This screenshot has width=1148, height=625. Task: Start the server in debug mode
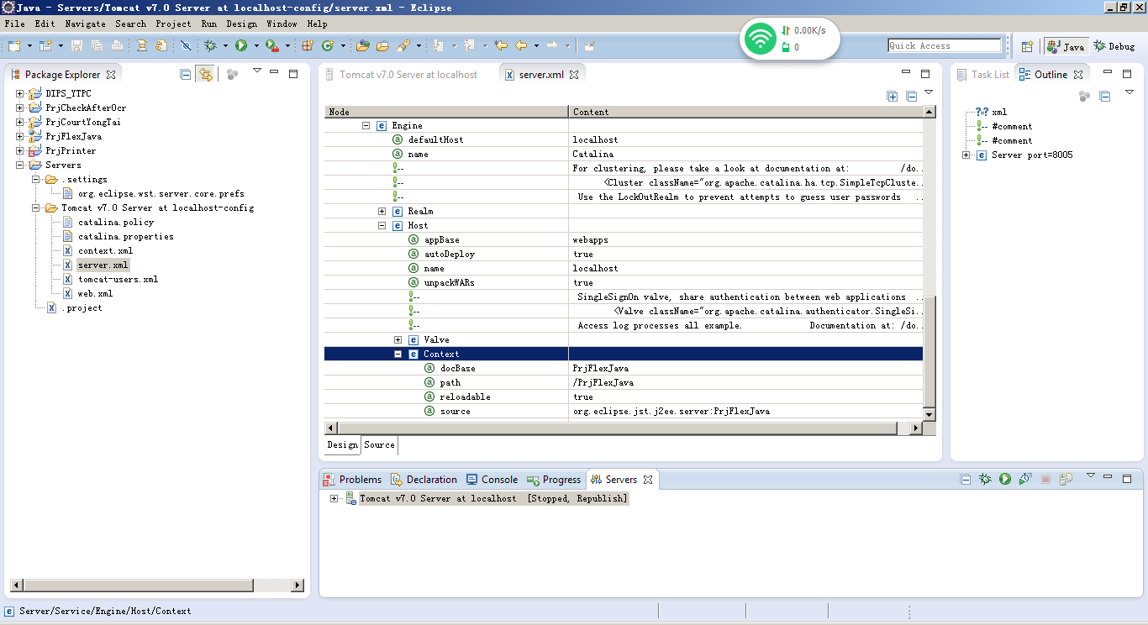985,478
